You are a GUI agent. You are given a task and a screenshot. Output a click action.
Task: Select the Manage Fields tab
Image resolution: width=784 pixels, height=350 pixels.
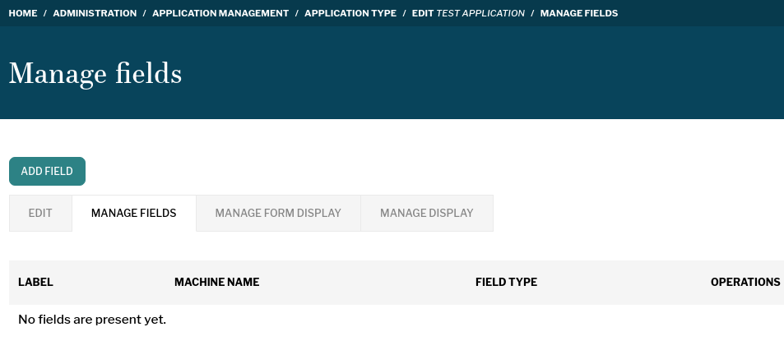[x=133, y=213]
